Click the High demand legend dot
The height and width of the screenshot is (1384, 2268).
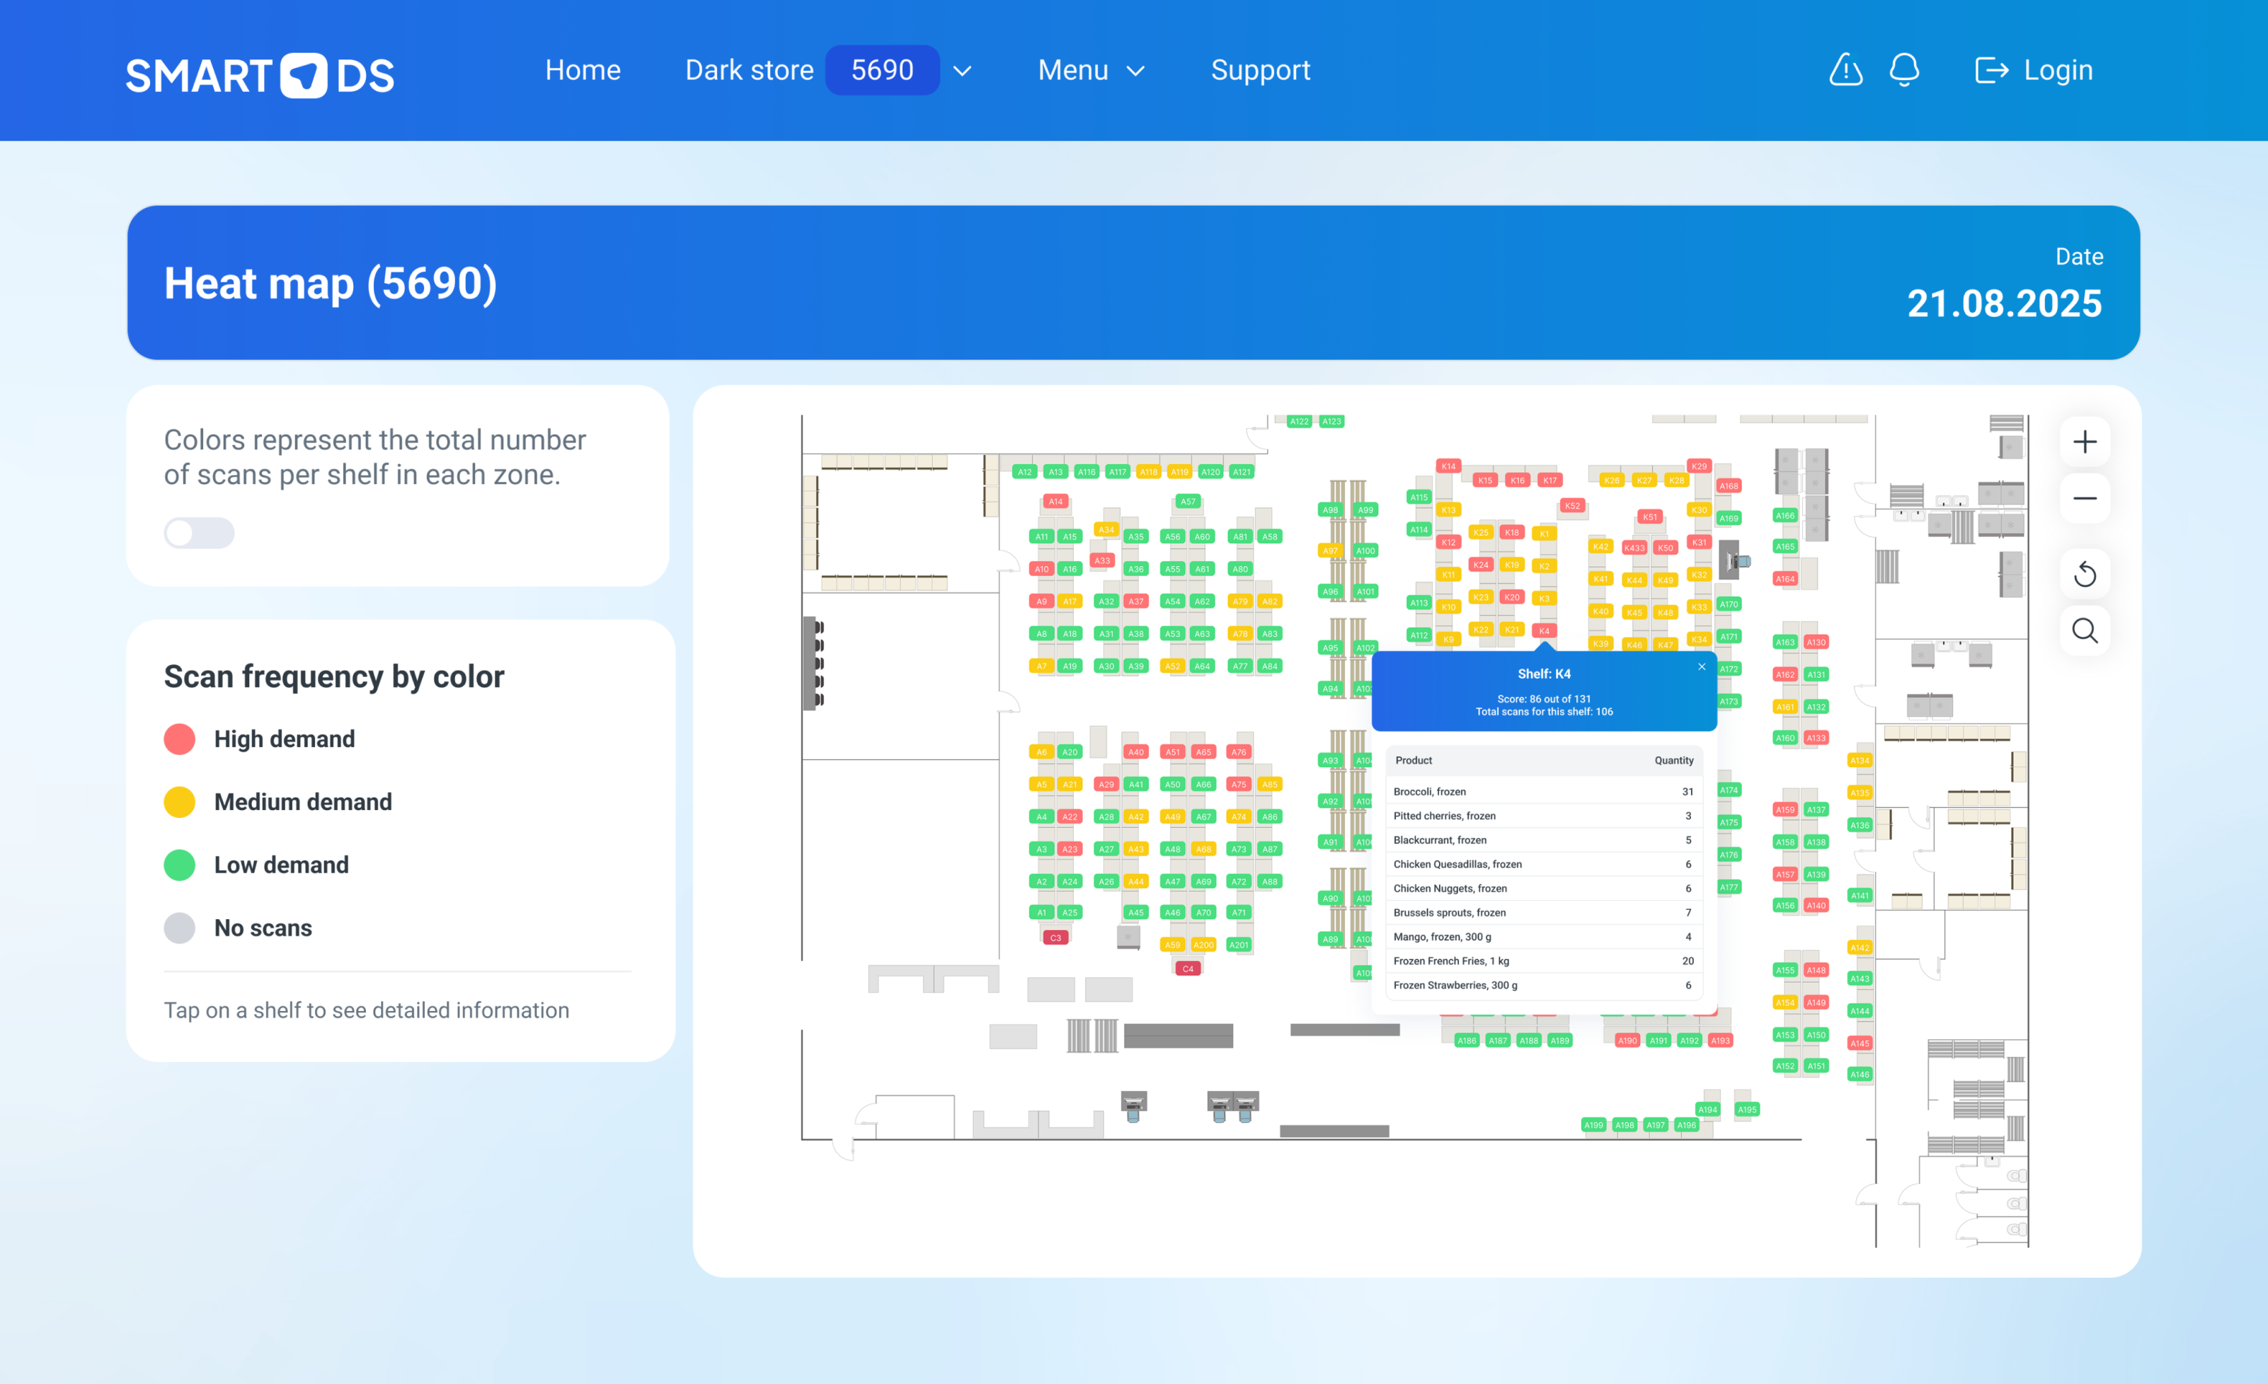tap(181, 738)
